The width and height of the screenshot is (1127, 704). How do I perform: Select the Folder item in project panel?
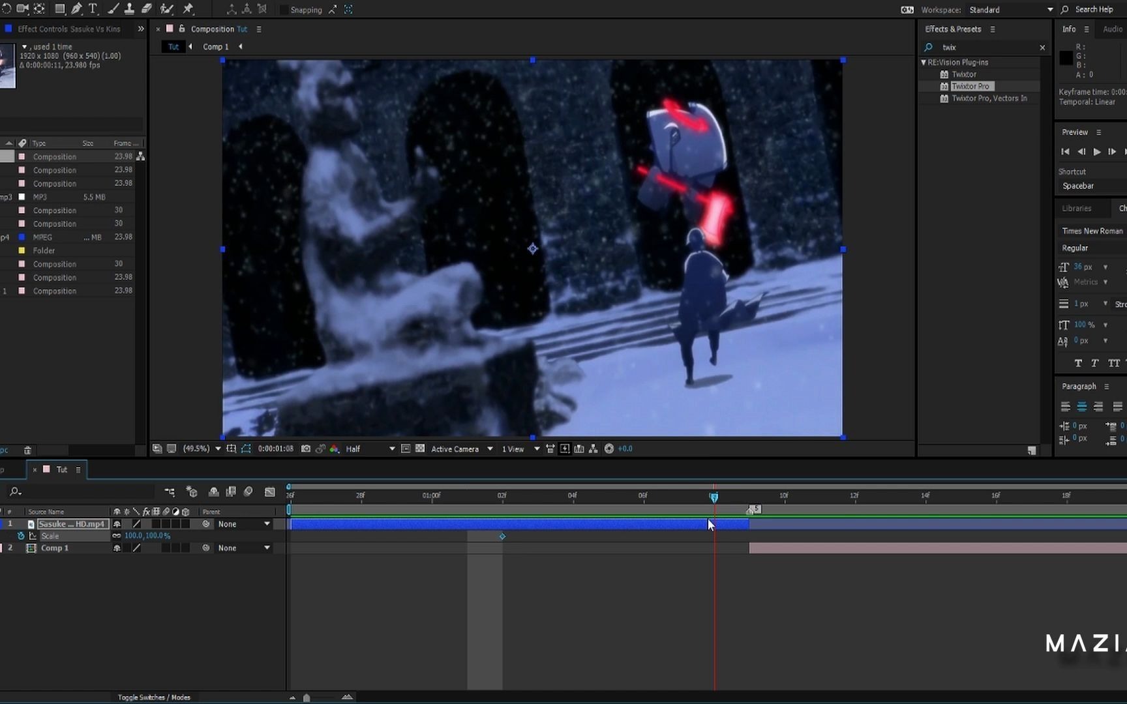(44, 251)
